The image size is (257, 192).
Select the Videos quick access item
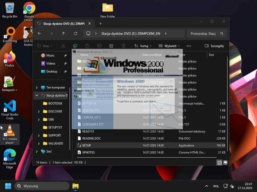click(51, 63)
